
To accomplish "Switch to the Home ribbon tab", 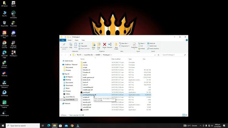I will pyautogui.click(x=69, y=40).
